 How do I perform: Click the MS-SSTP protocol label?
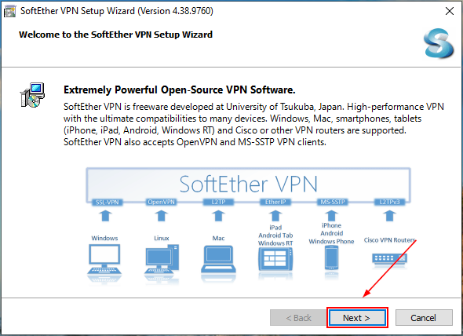[333, 202]
